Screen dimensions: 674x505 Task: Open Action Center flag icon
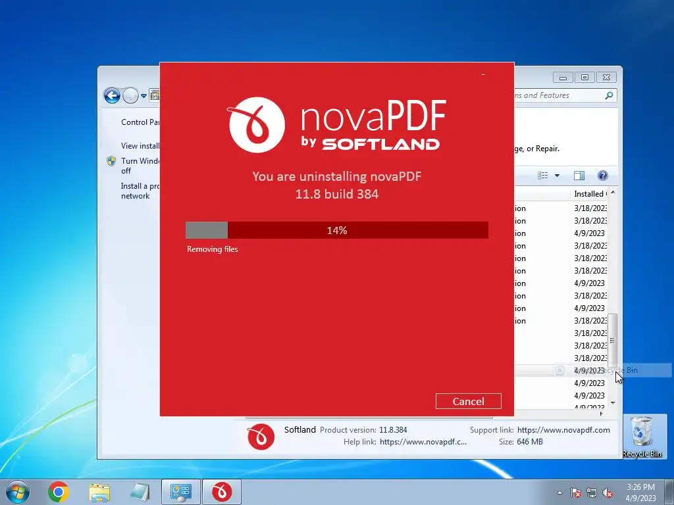click(x=576, y=493)
